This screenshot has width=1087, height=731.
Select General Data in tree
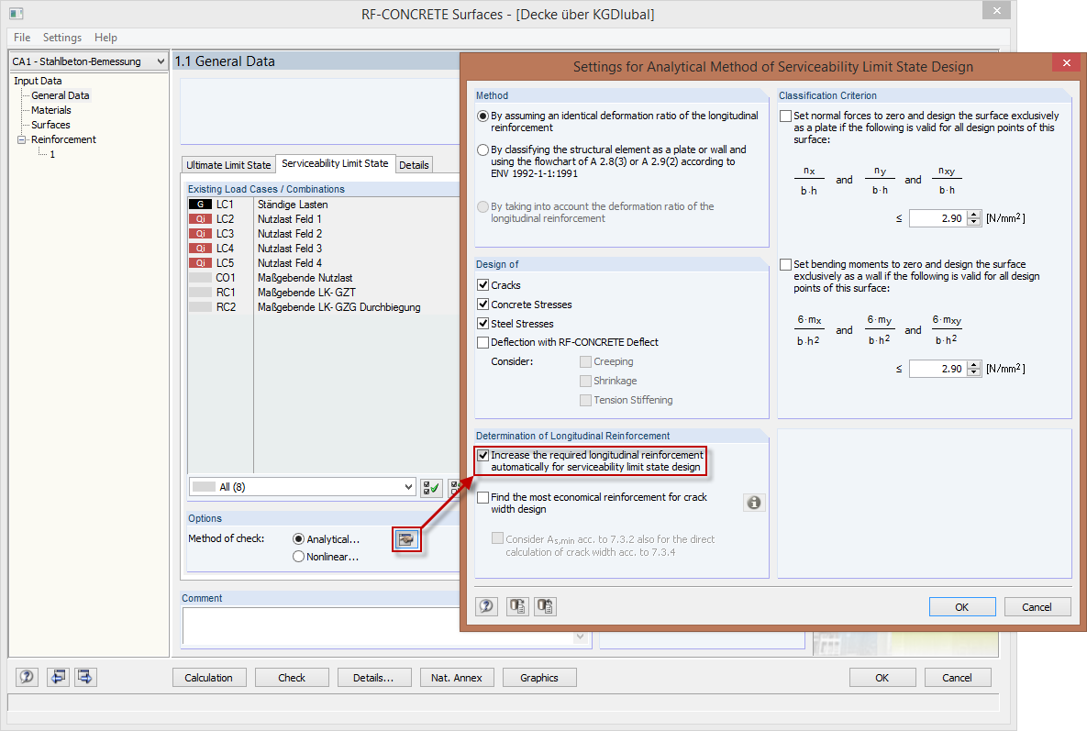pyautogui.click(x=61, y=95)
